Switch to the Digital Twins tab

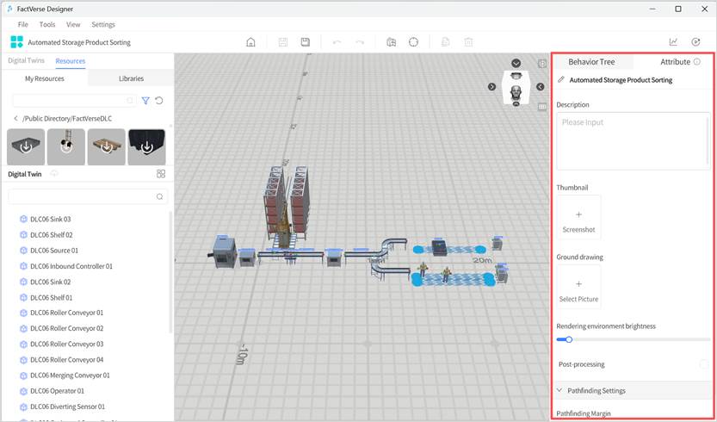coord(26,61)
